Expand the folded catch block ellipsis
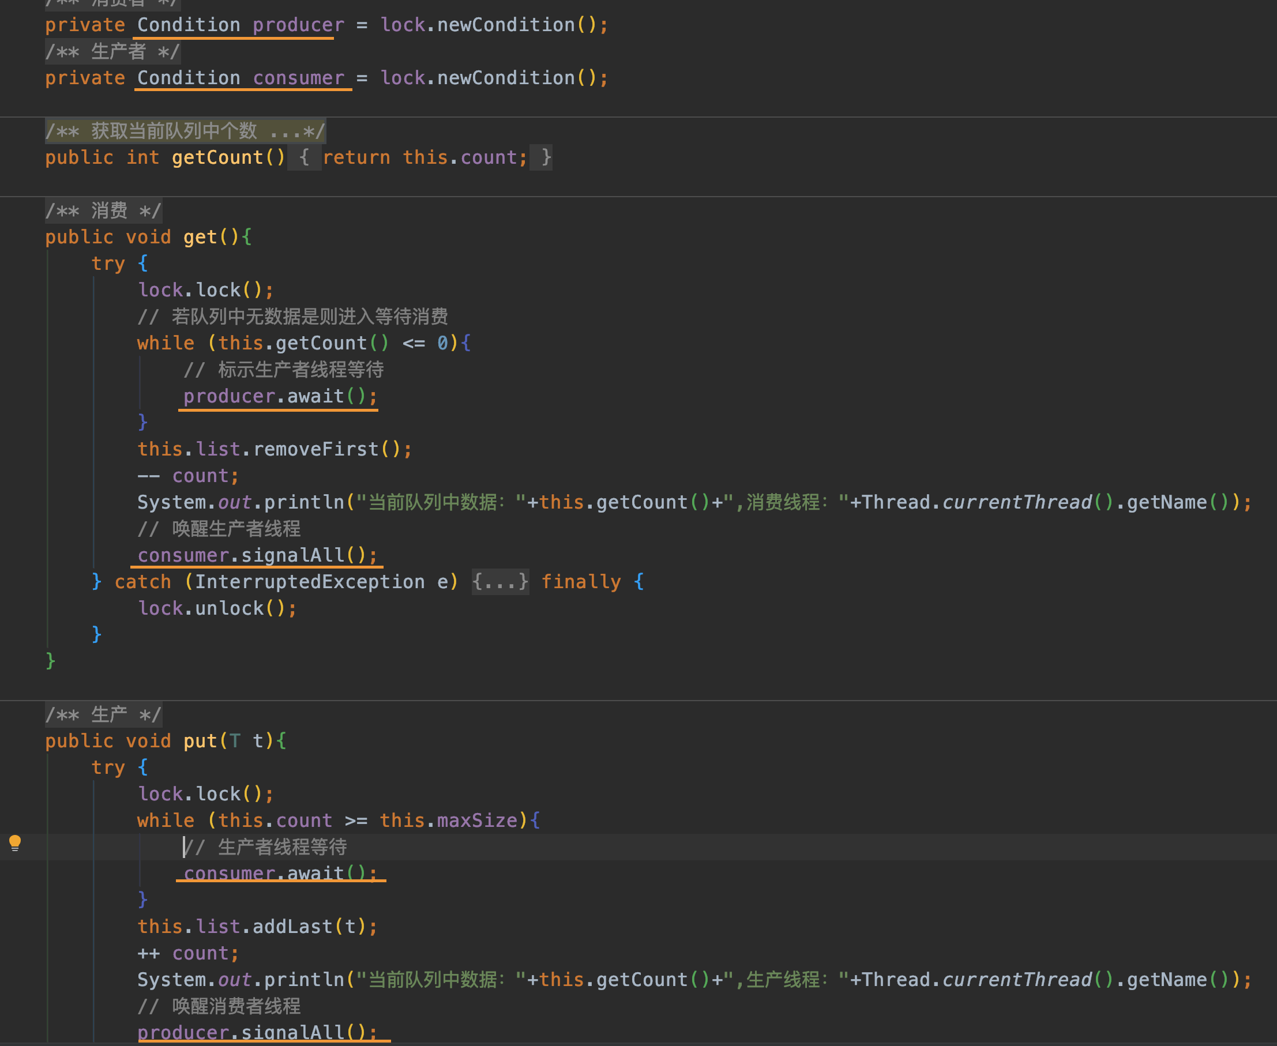Image resolution: width=1277 pixels, height=1046 pixels. tap(500, 582)
